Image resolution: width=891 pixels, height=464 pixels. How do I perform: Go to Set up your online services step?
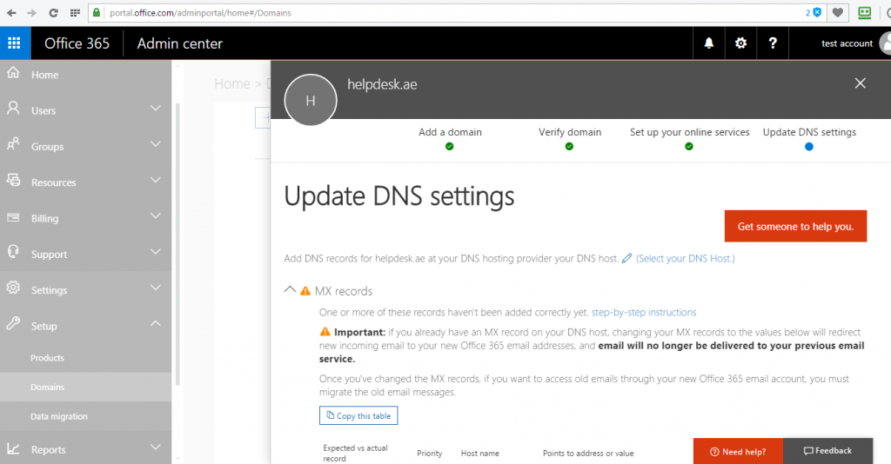coord(689,138)
